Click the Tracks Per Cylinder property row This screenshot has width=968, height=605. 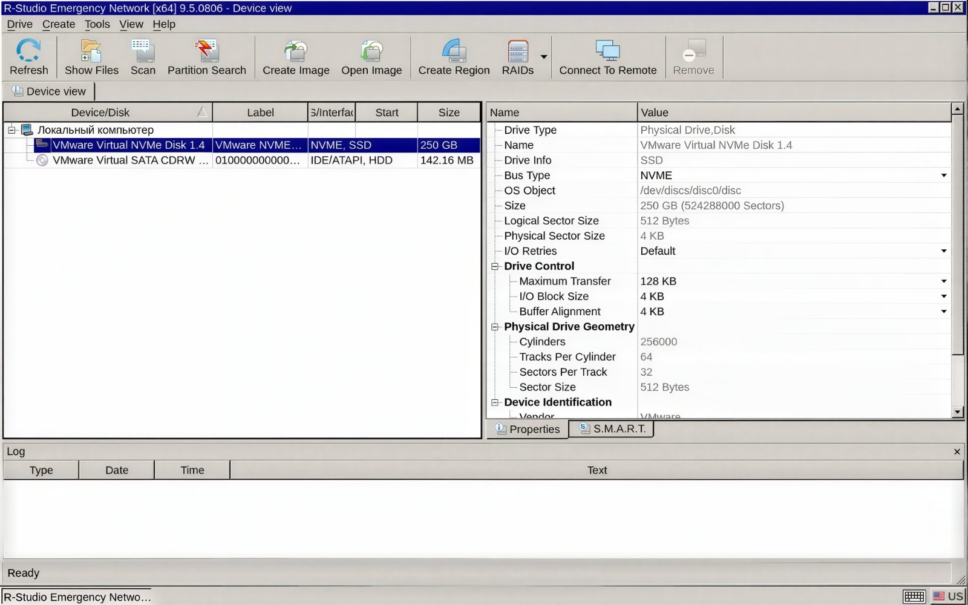[719, 357]
